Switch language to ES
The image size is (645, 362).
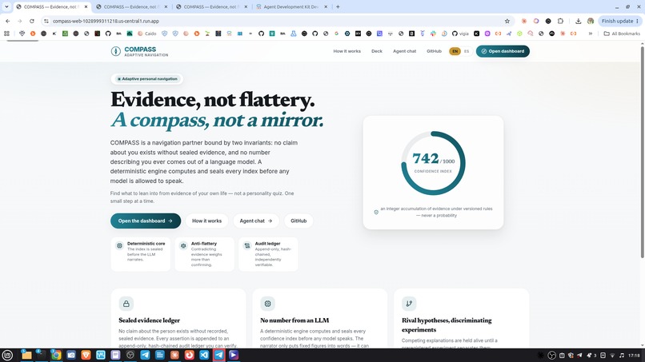click(467, 51)
